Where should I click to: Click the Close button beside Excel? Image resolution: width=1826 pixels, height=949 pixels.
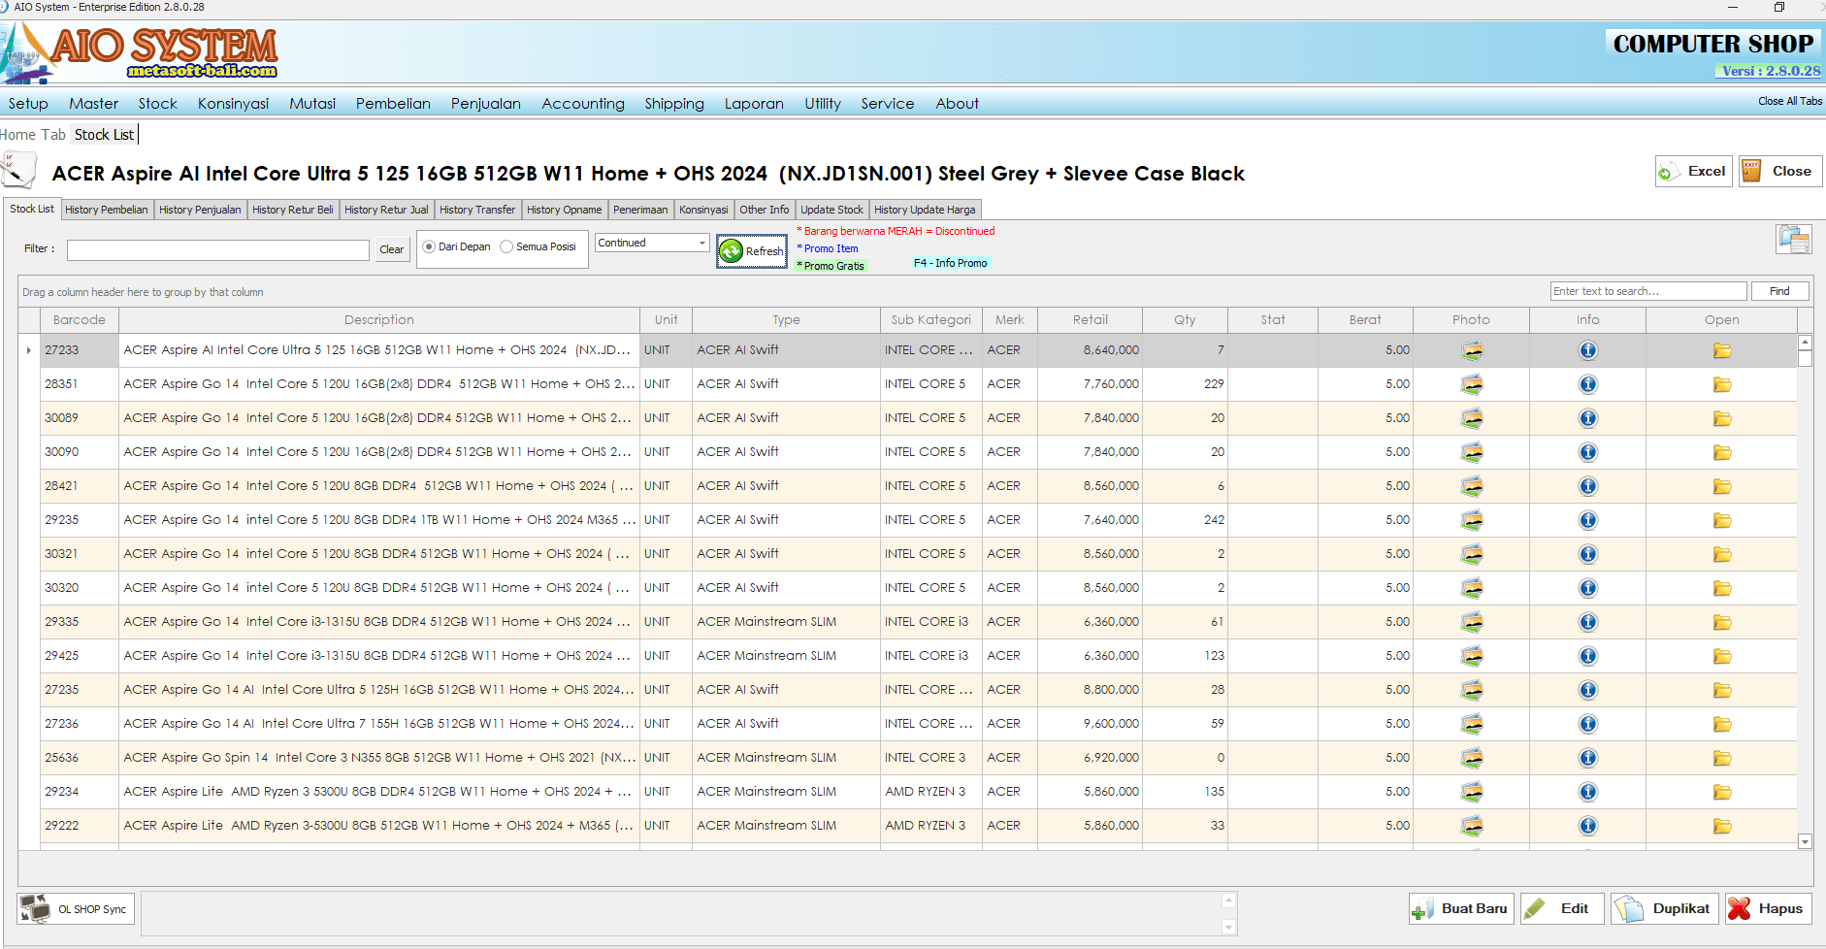tap(1780, 171)
